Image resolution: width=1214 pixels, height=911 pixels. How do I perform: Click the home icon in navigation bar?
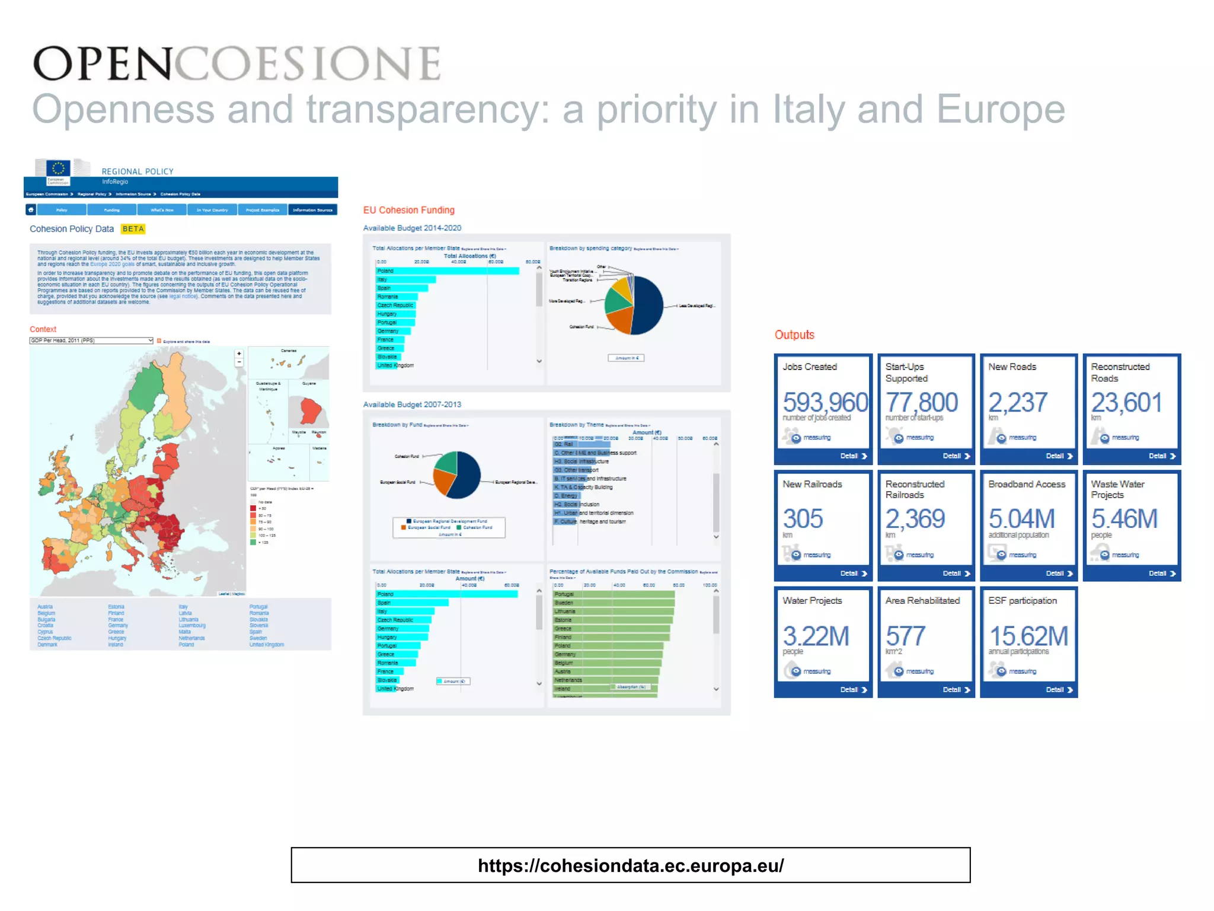pyautogui.click(x=31, y=209)
